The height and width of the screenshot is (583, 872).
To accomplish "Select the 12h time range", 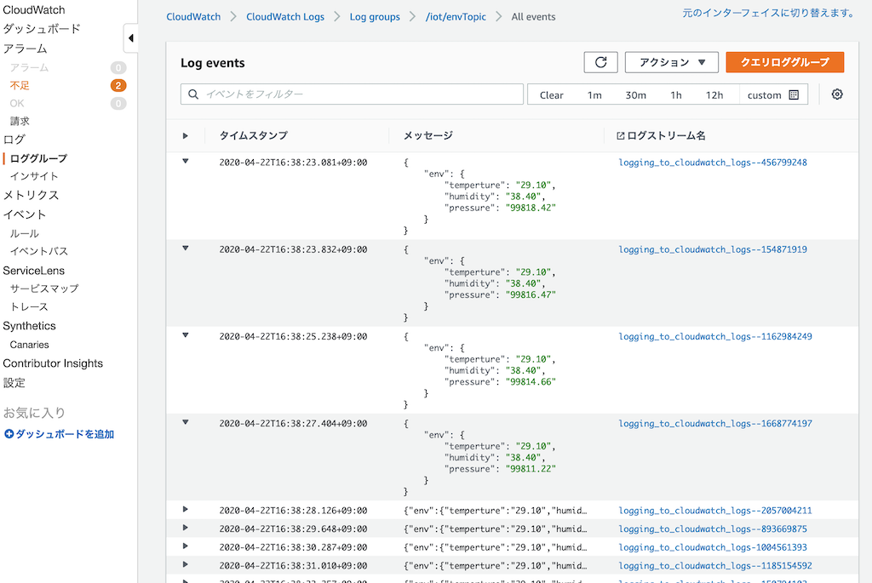I will click(x=714, y=95).
